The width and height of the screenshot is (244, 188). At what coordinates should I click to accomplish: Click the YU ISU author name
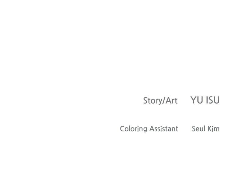pos(205,100)
